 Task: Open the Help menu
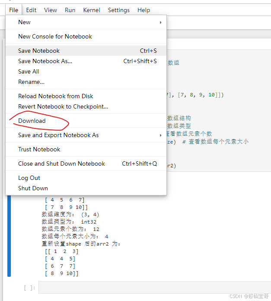pyautogui.click(x=143, y=10)
